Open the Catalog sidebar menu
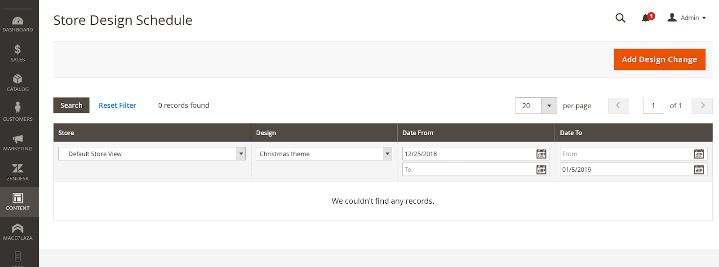This screenshot has width=719, height=267. [18, 83]
